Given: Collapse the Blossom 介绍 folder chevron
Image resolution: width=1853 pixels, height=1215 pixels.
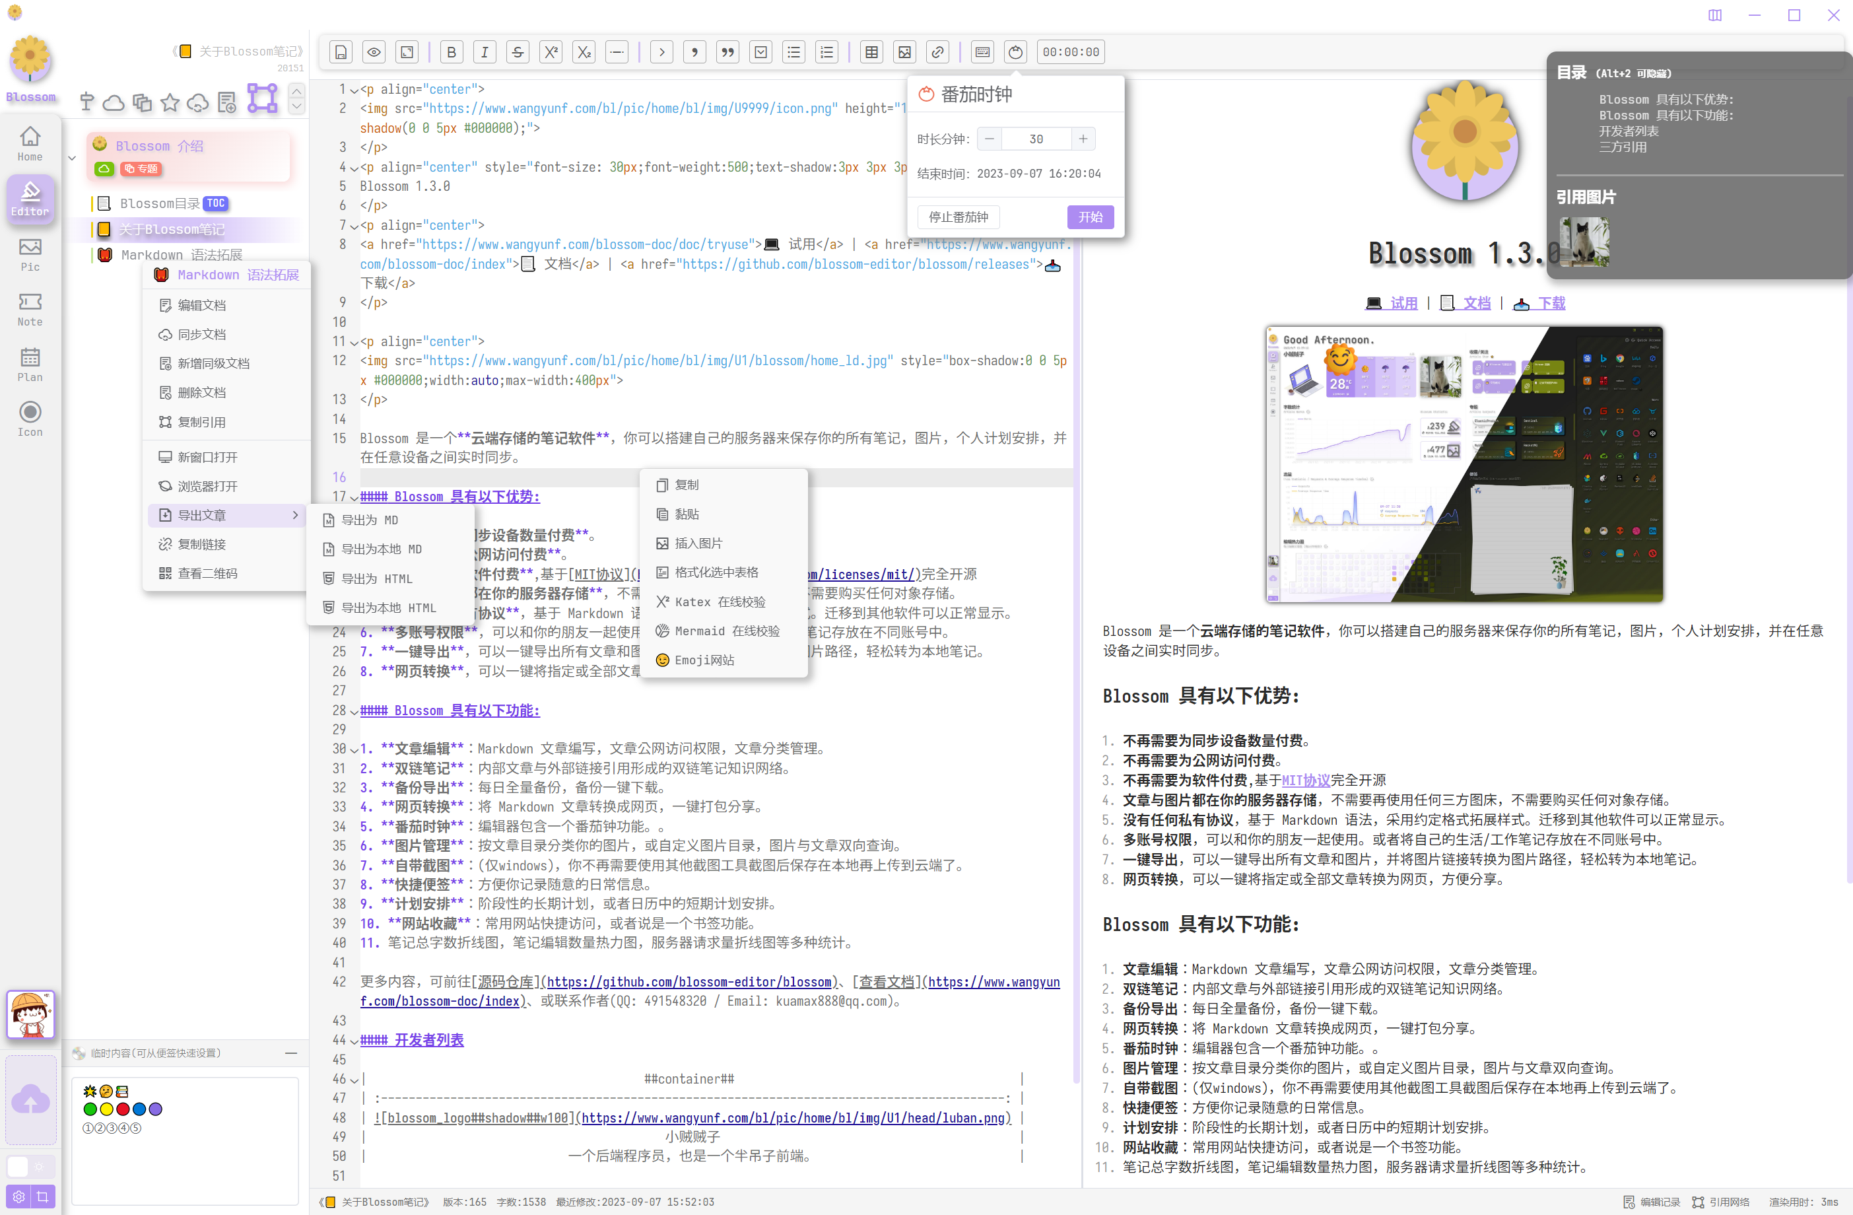Looking at the screenshot, I should coord(73,158).
